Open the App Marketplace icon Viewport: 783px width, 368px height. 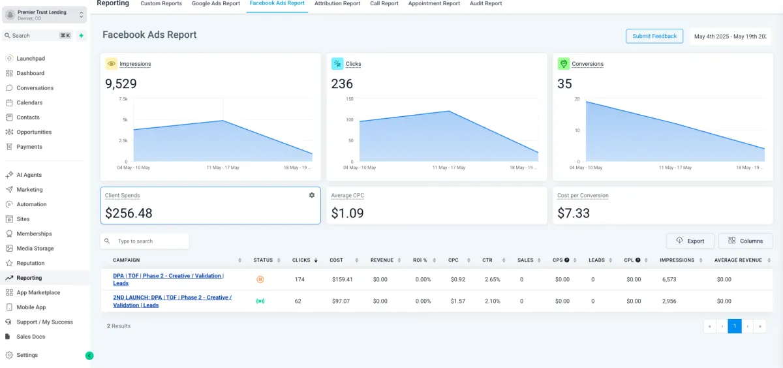(x=9, y=292)
